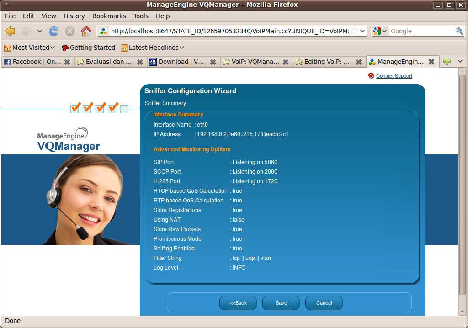Save the sniffer configuration
Image resolution: width=468 pixels, height=328 pixels.
tap(281, 303)
